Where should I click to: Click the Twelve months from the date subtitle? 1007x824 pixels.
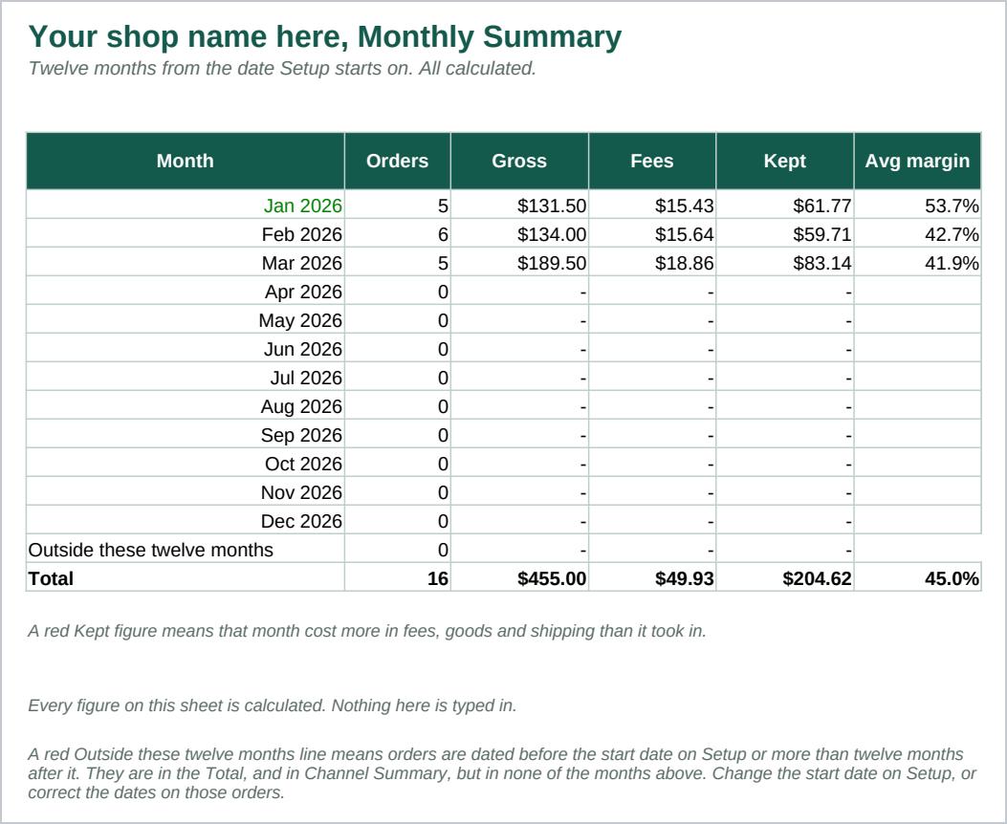coord(282,69)
